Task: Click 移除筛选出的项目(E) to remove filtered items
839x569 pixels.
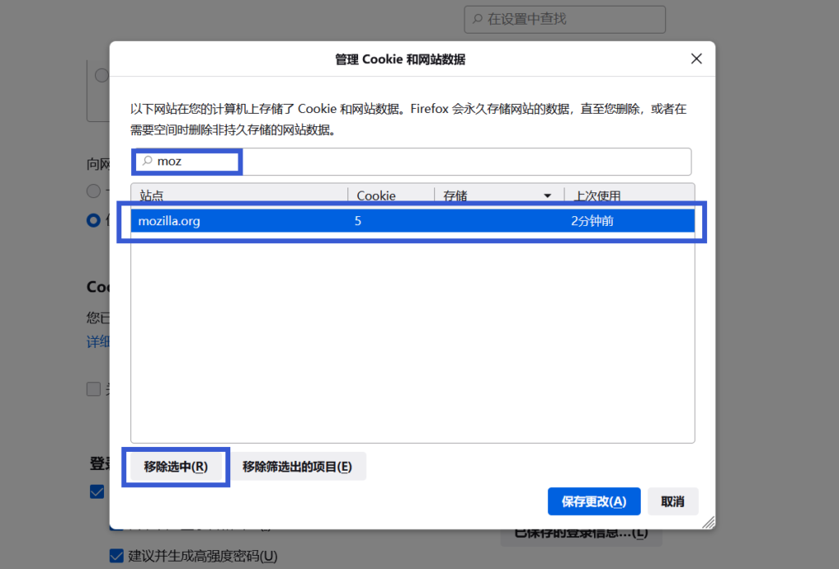Action: [297, 467]
